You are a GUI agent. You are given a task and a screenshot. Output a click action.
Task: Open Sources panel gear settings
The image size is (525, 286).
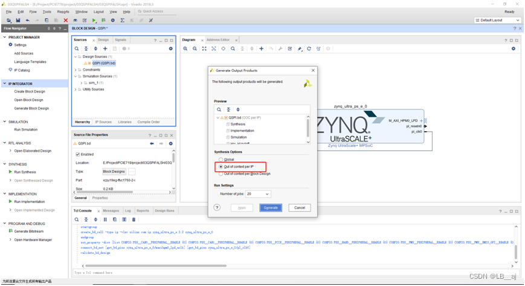pyautogui.click(x=171, y=48)
